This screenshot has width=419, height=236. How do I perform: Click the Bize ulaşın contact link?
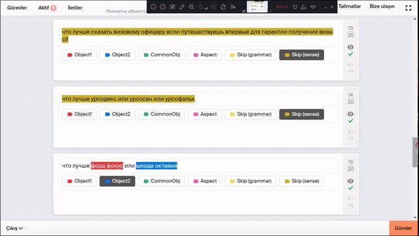(x=382, y=6)
